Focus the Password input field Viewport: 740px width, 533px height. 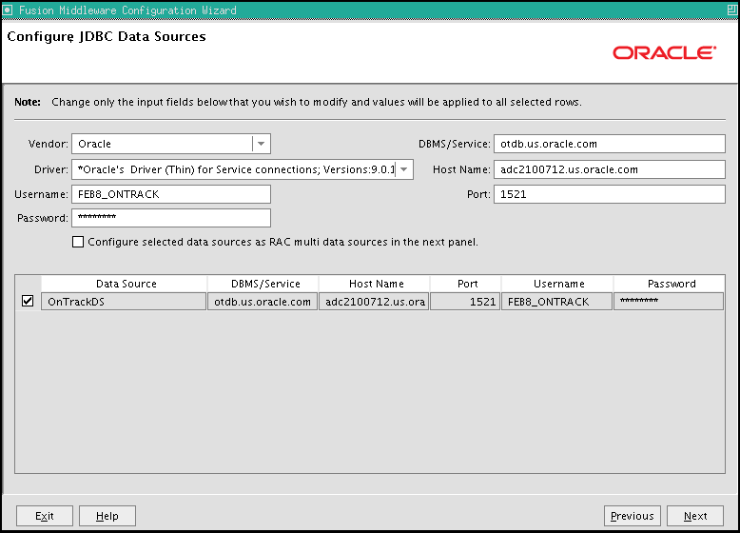point(171,218)
